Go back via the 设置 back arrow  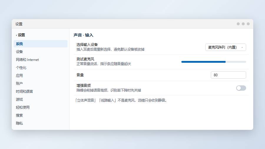[x=20, y=35]
